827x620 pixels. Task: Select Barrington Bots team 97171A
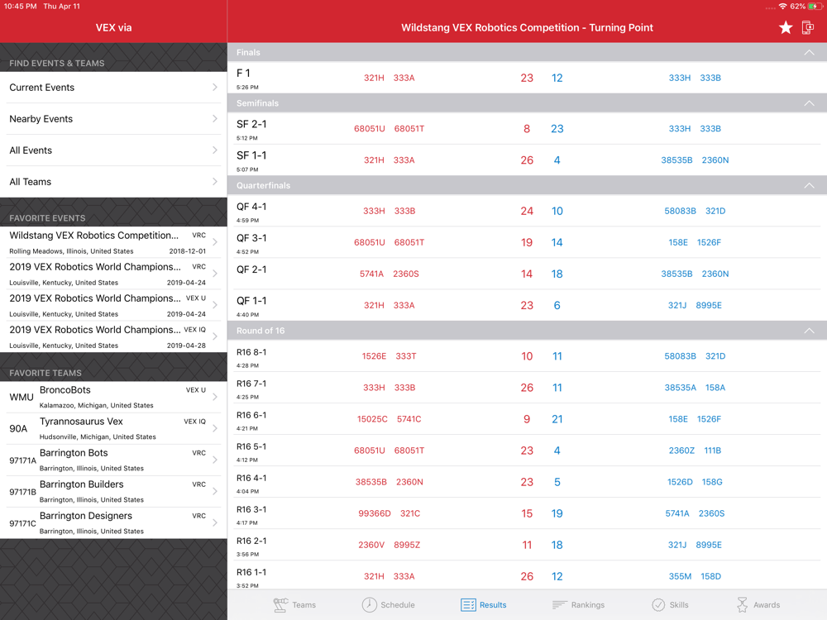pyautogui.click(x=113, y=460)
